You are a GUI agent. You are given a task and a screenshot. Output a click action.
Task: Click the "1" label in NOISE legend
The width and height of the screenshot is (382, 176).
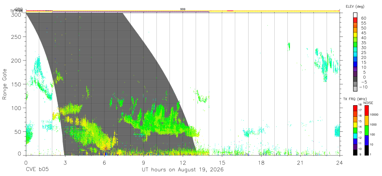tap(371, 154)
